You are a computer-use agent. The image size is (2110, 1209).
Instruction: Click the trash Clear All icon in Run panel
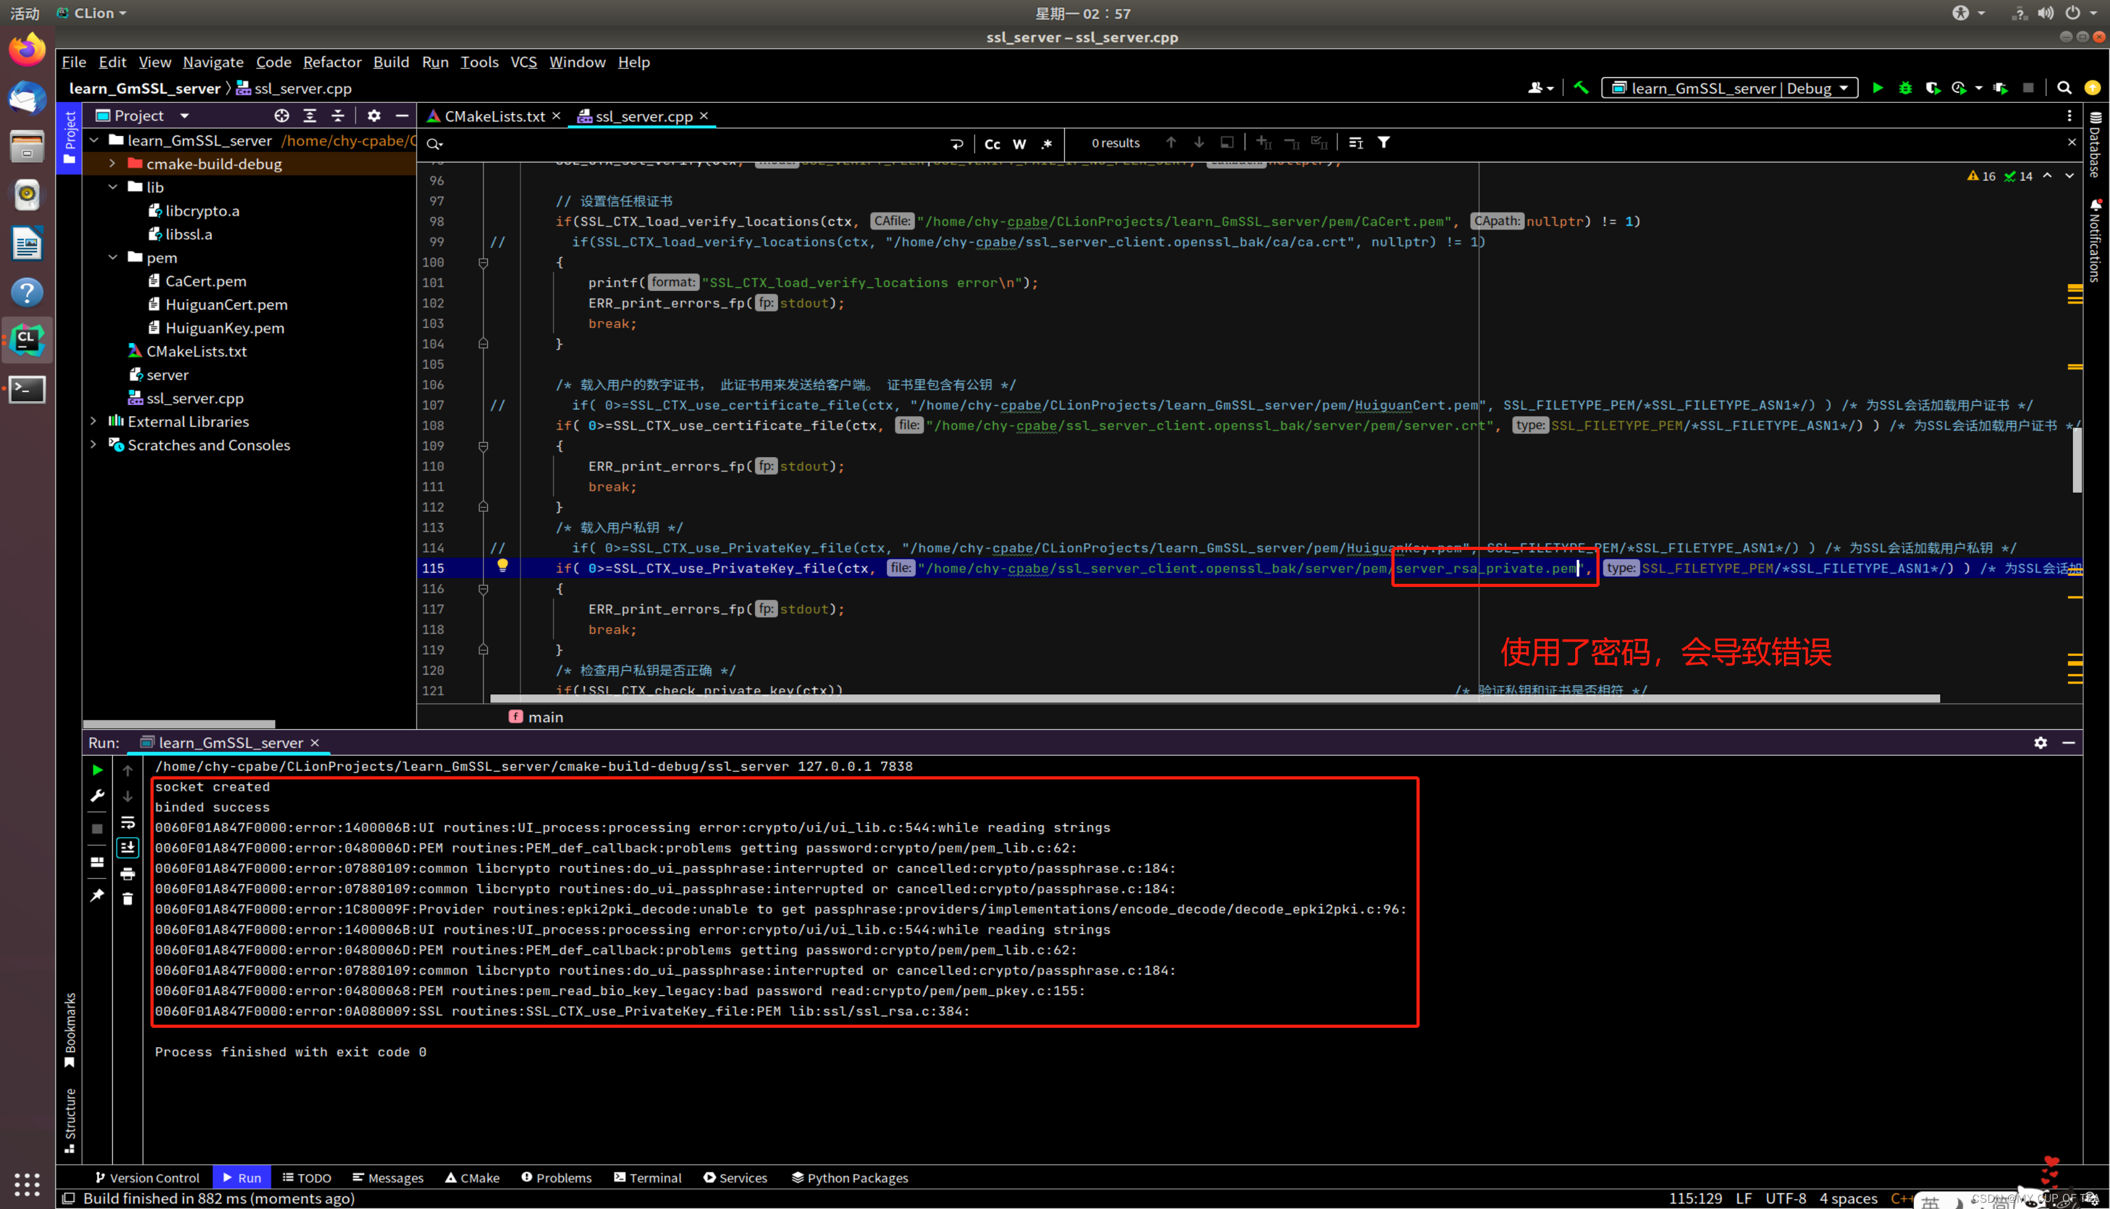128,899
